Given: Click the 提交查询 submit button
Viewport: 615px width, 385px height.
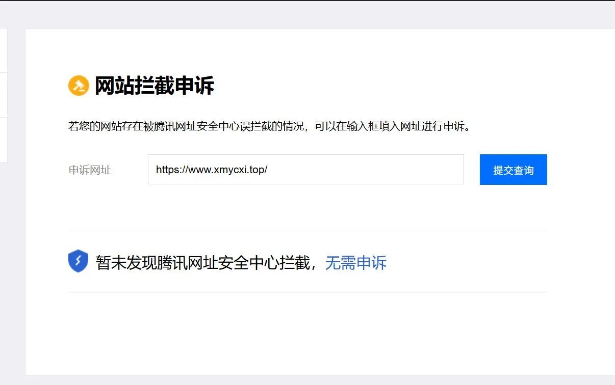Looking at the screenshot, I should [x=514, y=170].
